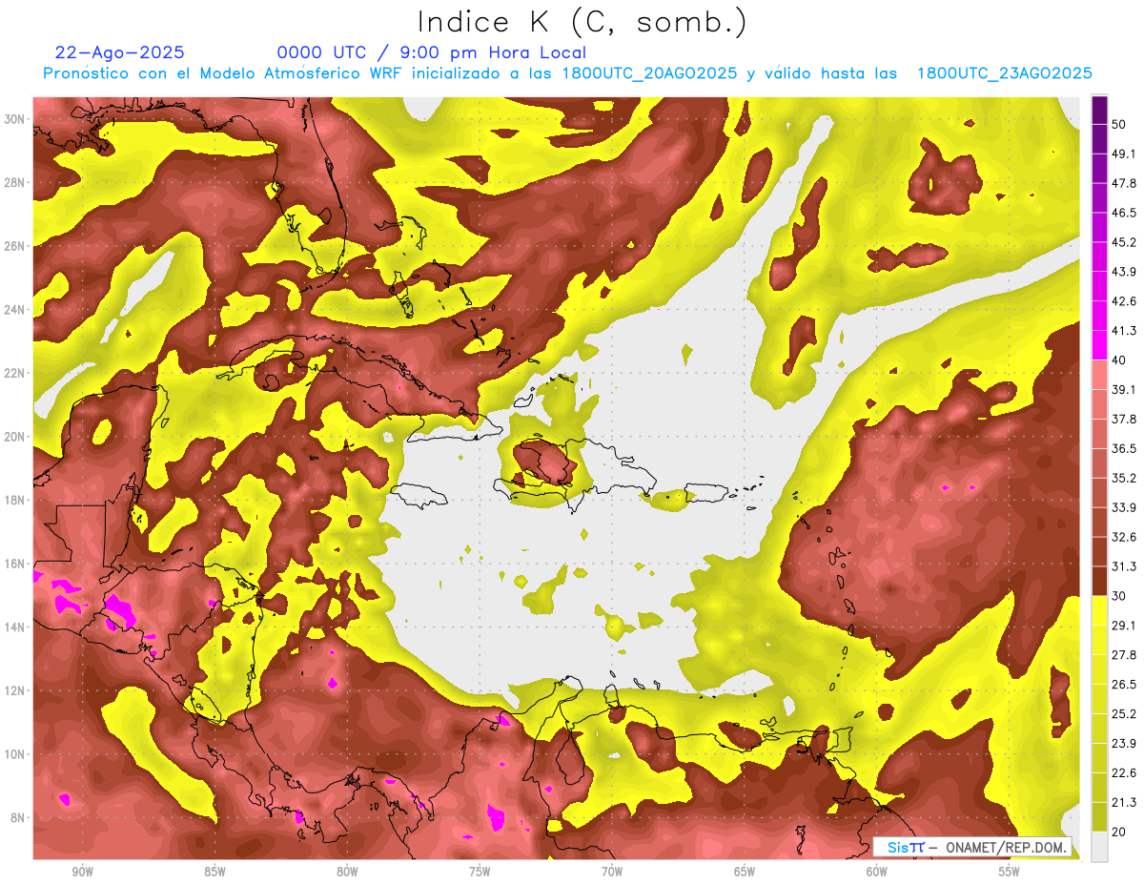Click the color bar label "36.5"
The image size is (1144, 884).
tap(1124, 448)
